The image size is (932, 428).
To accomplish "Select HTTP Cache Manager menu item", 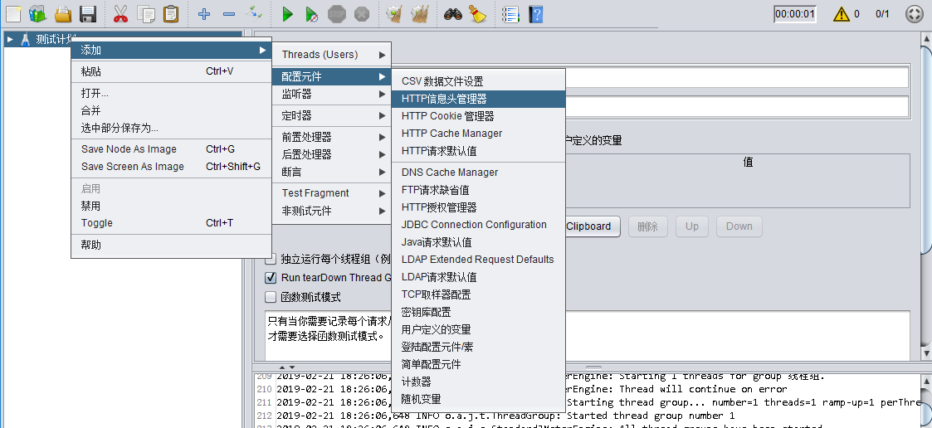I will (x=478, y=134).
